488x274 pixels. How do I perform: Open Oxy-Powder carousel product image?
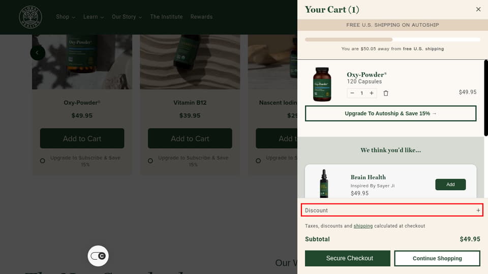(82, 62)
